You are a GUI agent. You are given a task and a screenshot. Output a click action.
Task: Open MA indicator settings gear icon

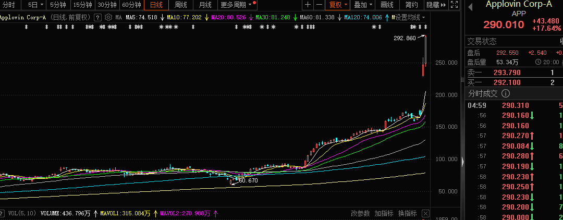click(108, 17)
